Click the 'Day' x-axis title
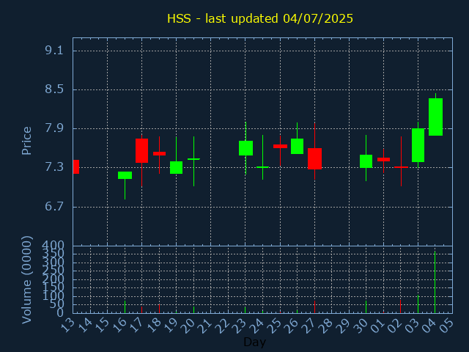 (254, 342)
